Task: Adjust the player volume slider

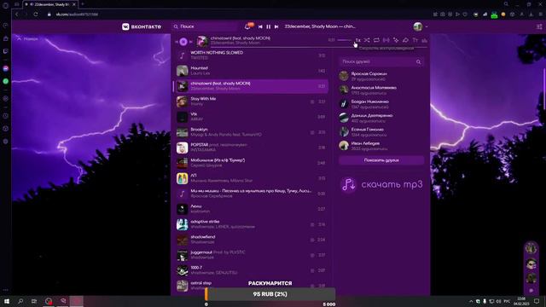Action: click(x=345, y=40)
